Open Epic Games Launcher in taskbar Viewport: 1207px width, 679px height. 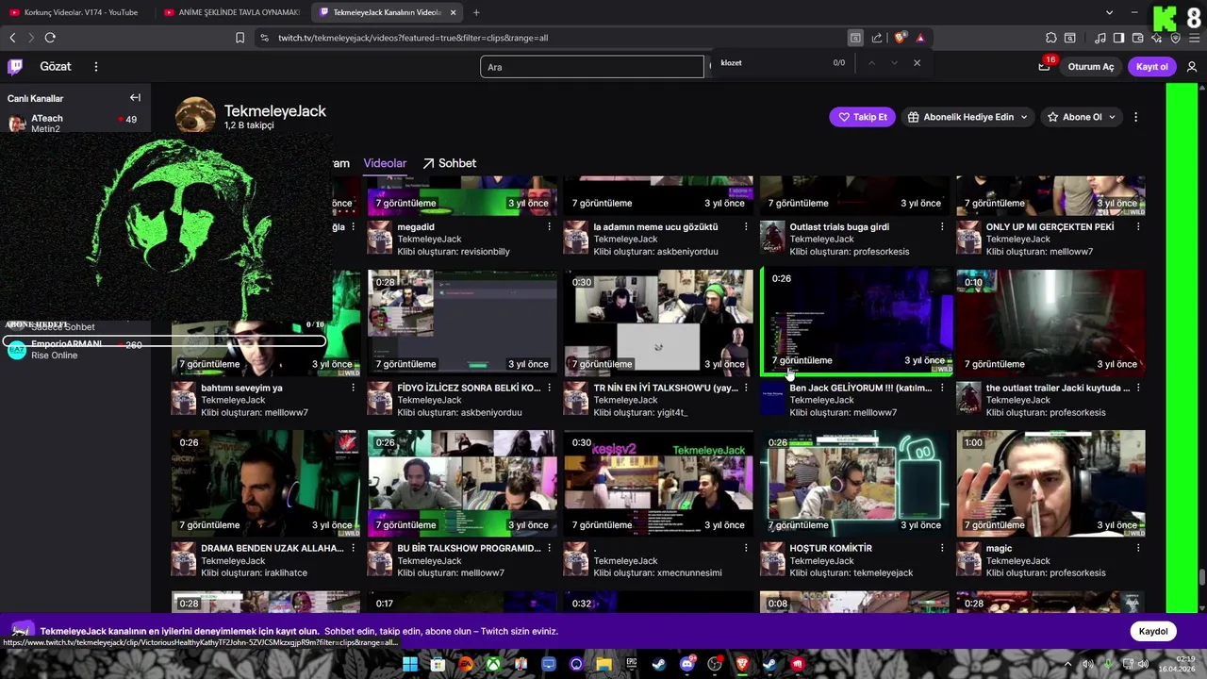coord(631,664)
